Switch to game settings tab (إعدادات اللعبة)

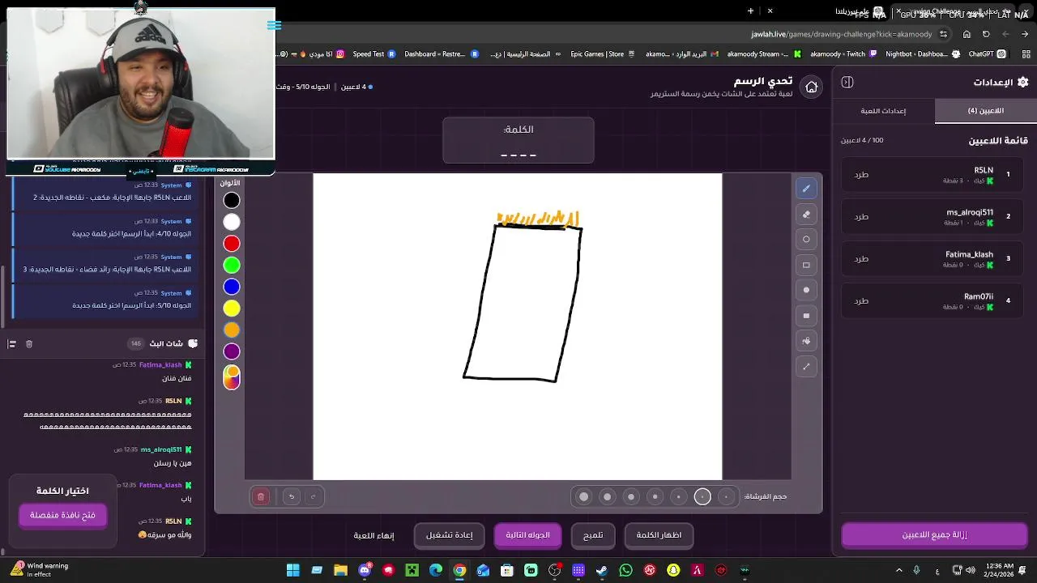point(883,111)
